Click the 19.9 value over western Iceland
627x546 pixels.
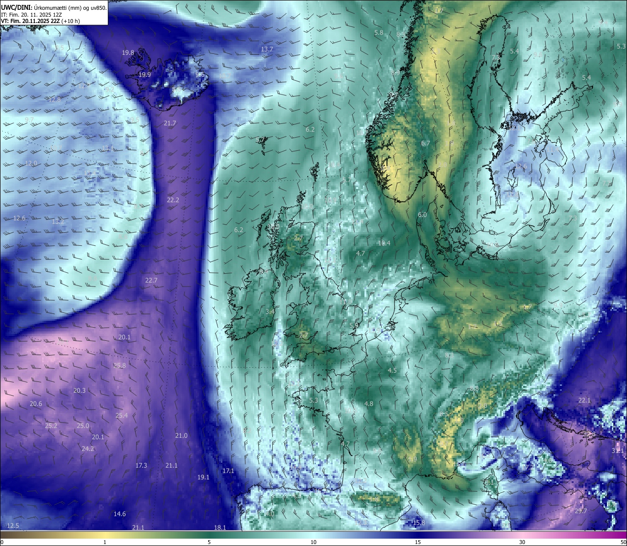point(145,75)
